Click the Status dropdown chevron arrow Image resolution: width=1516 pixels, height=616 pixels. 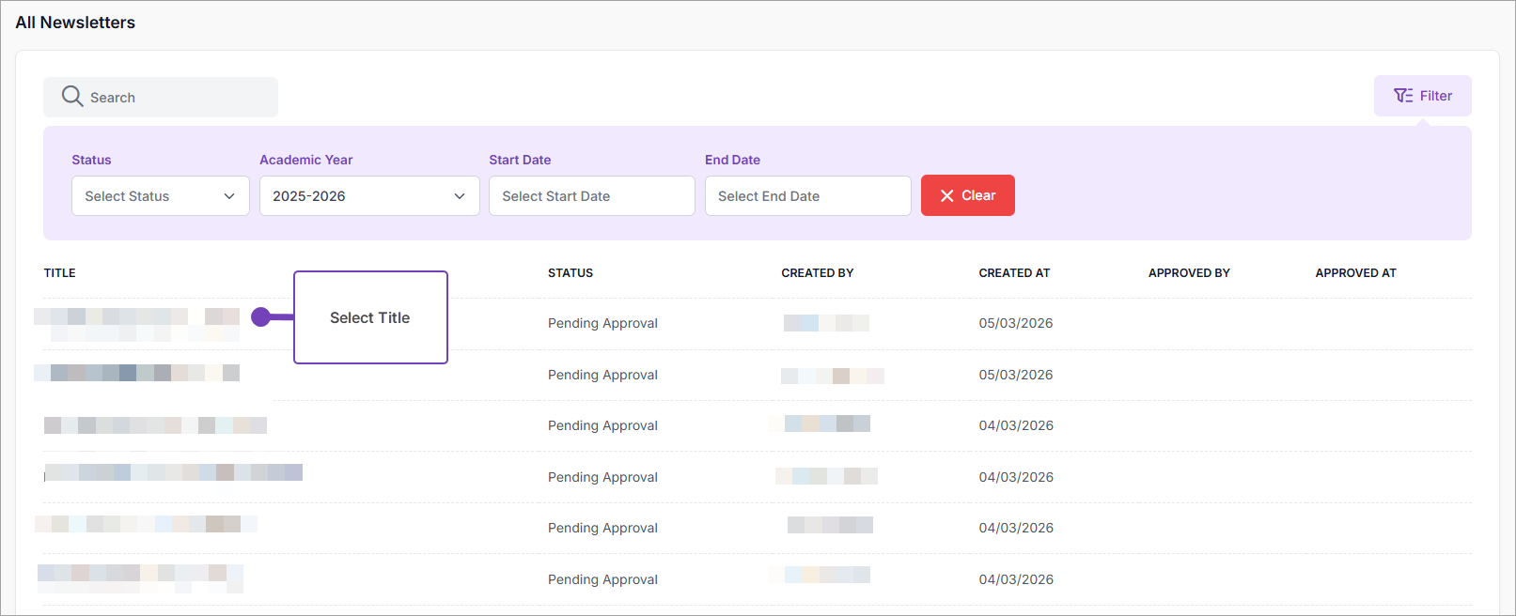pyautogui.click(x=229, y=196)
